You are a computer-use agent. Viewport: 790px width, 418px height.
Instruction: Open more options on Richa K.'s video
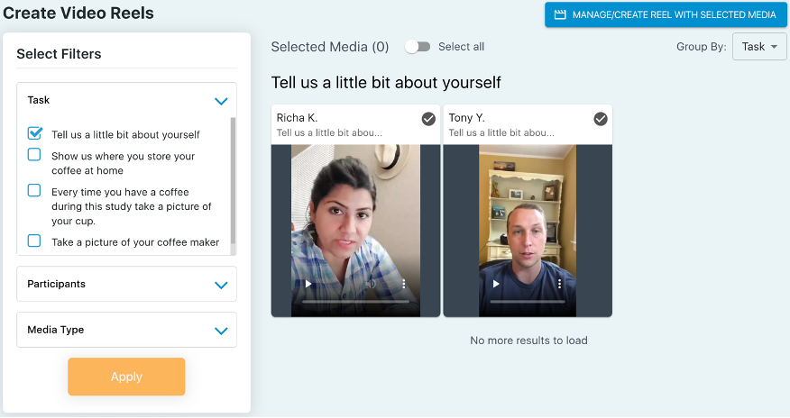(x=404, y=283)
